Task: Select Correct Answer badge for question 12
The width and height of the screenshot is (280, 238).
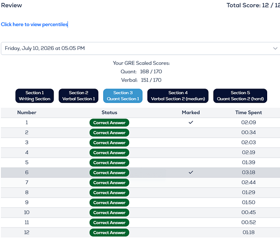Action: [x=109, y=233]
